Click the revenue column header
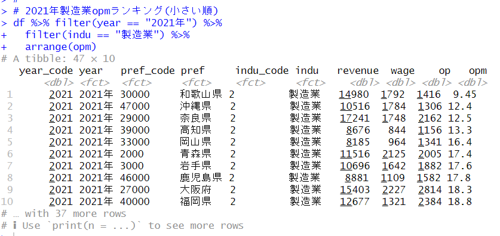 (x=358, y=70)
